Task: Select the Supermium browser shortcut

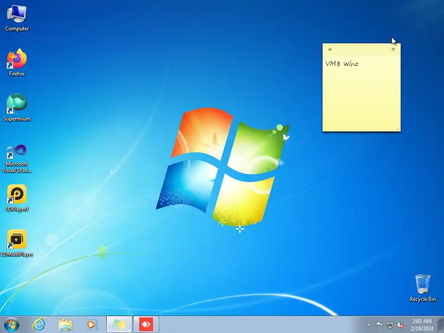Action: pyautogui.click(x=17, y=108)
